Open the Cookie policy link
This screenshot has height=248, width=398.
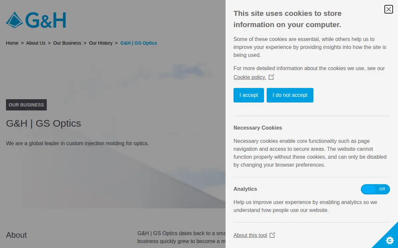[250, 77]
